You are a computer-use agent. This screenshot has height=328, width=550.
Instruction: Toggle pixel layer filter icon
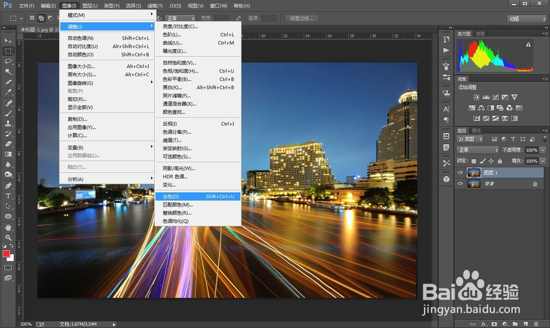[494, 139]
